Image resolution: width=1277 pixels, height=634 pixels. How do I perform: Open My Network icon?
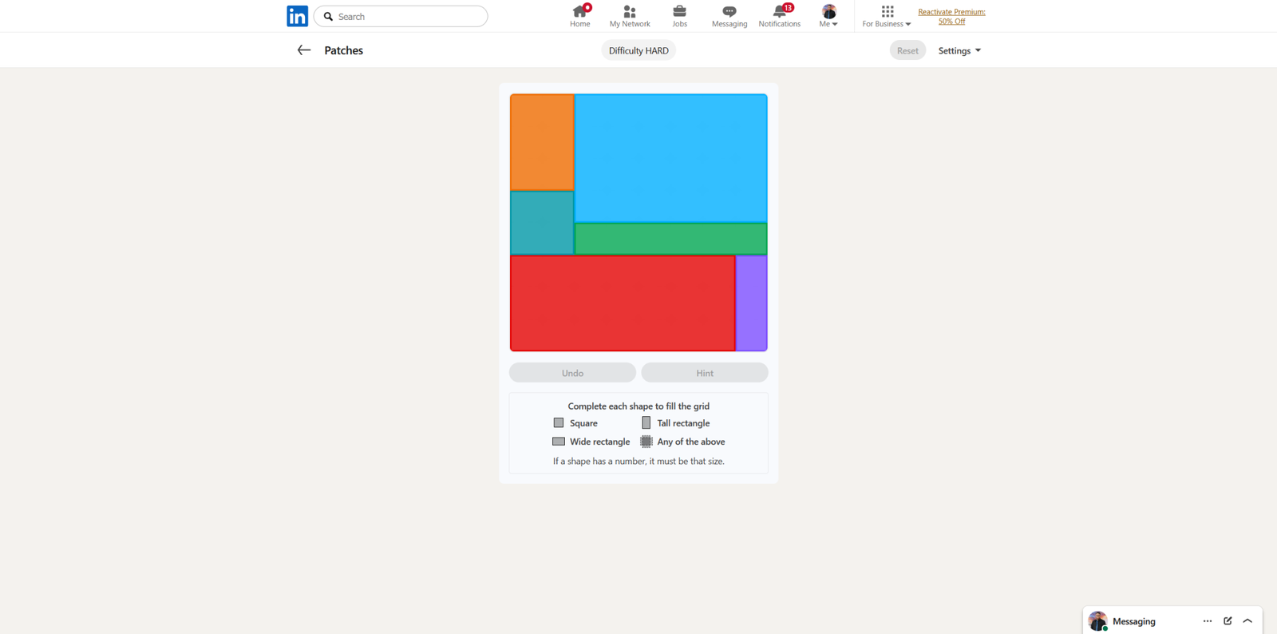[x=629, y=12]
